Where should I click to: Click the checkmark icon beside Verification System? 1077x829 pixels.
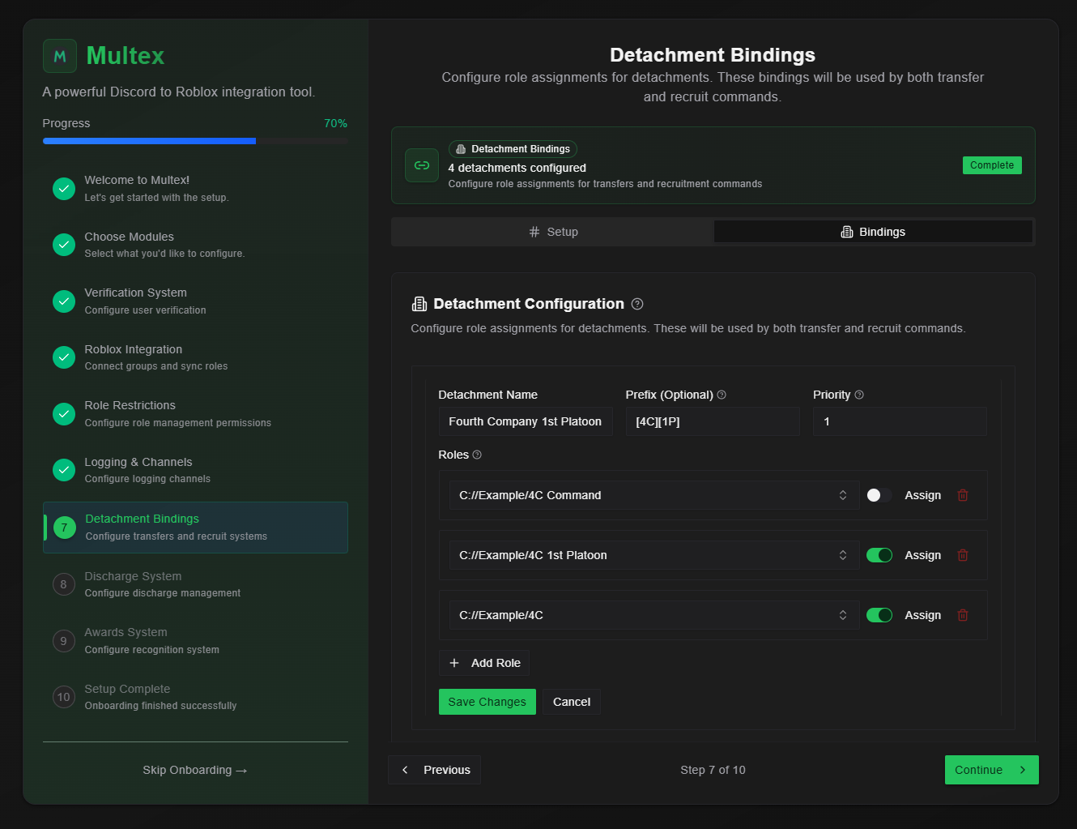[64, 301]
